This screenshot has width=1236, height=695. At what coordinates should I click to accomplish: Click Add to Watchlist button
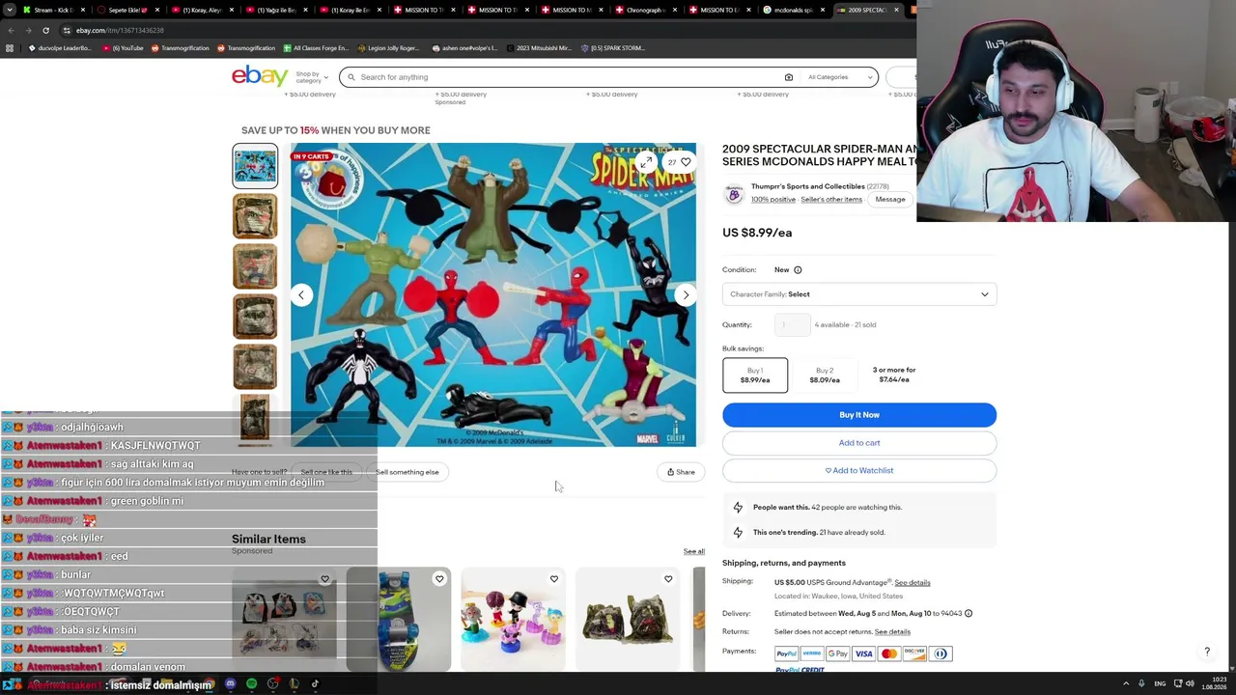[x=859, y=471]
